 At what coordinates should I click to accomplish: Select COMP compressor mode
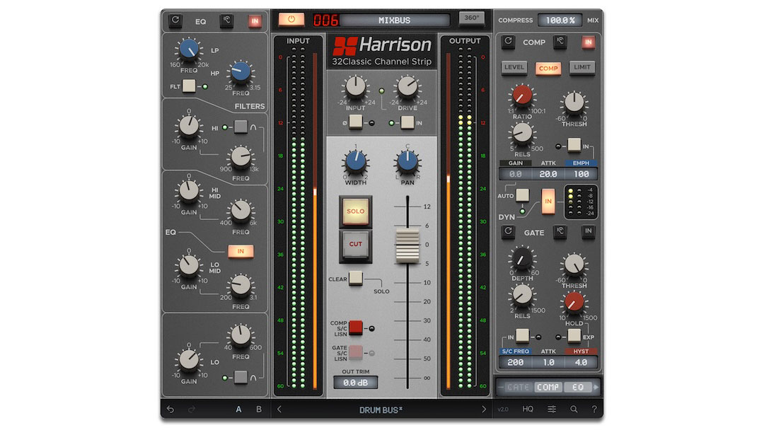548,68
